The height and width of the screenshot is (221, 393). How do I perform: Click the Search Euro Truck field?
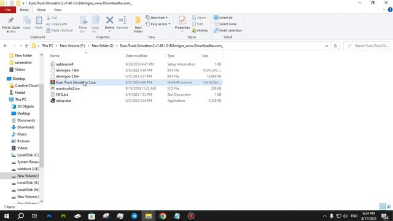point(367,46)
